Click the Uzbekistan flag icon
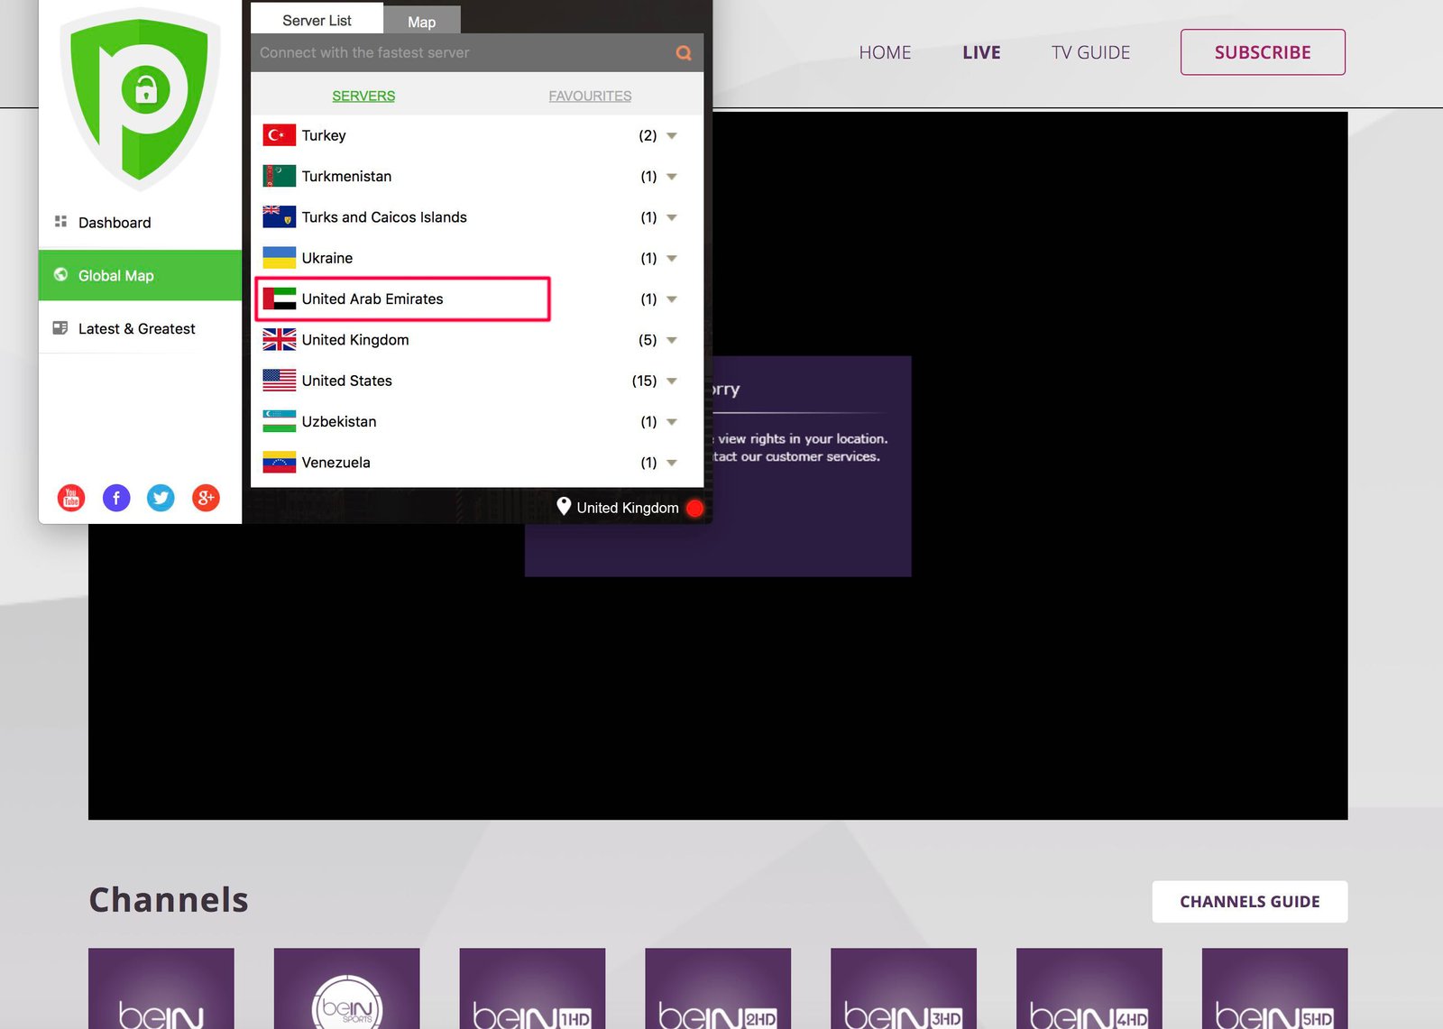1443x1029 pixels. click(x=280, y=421)
